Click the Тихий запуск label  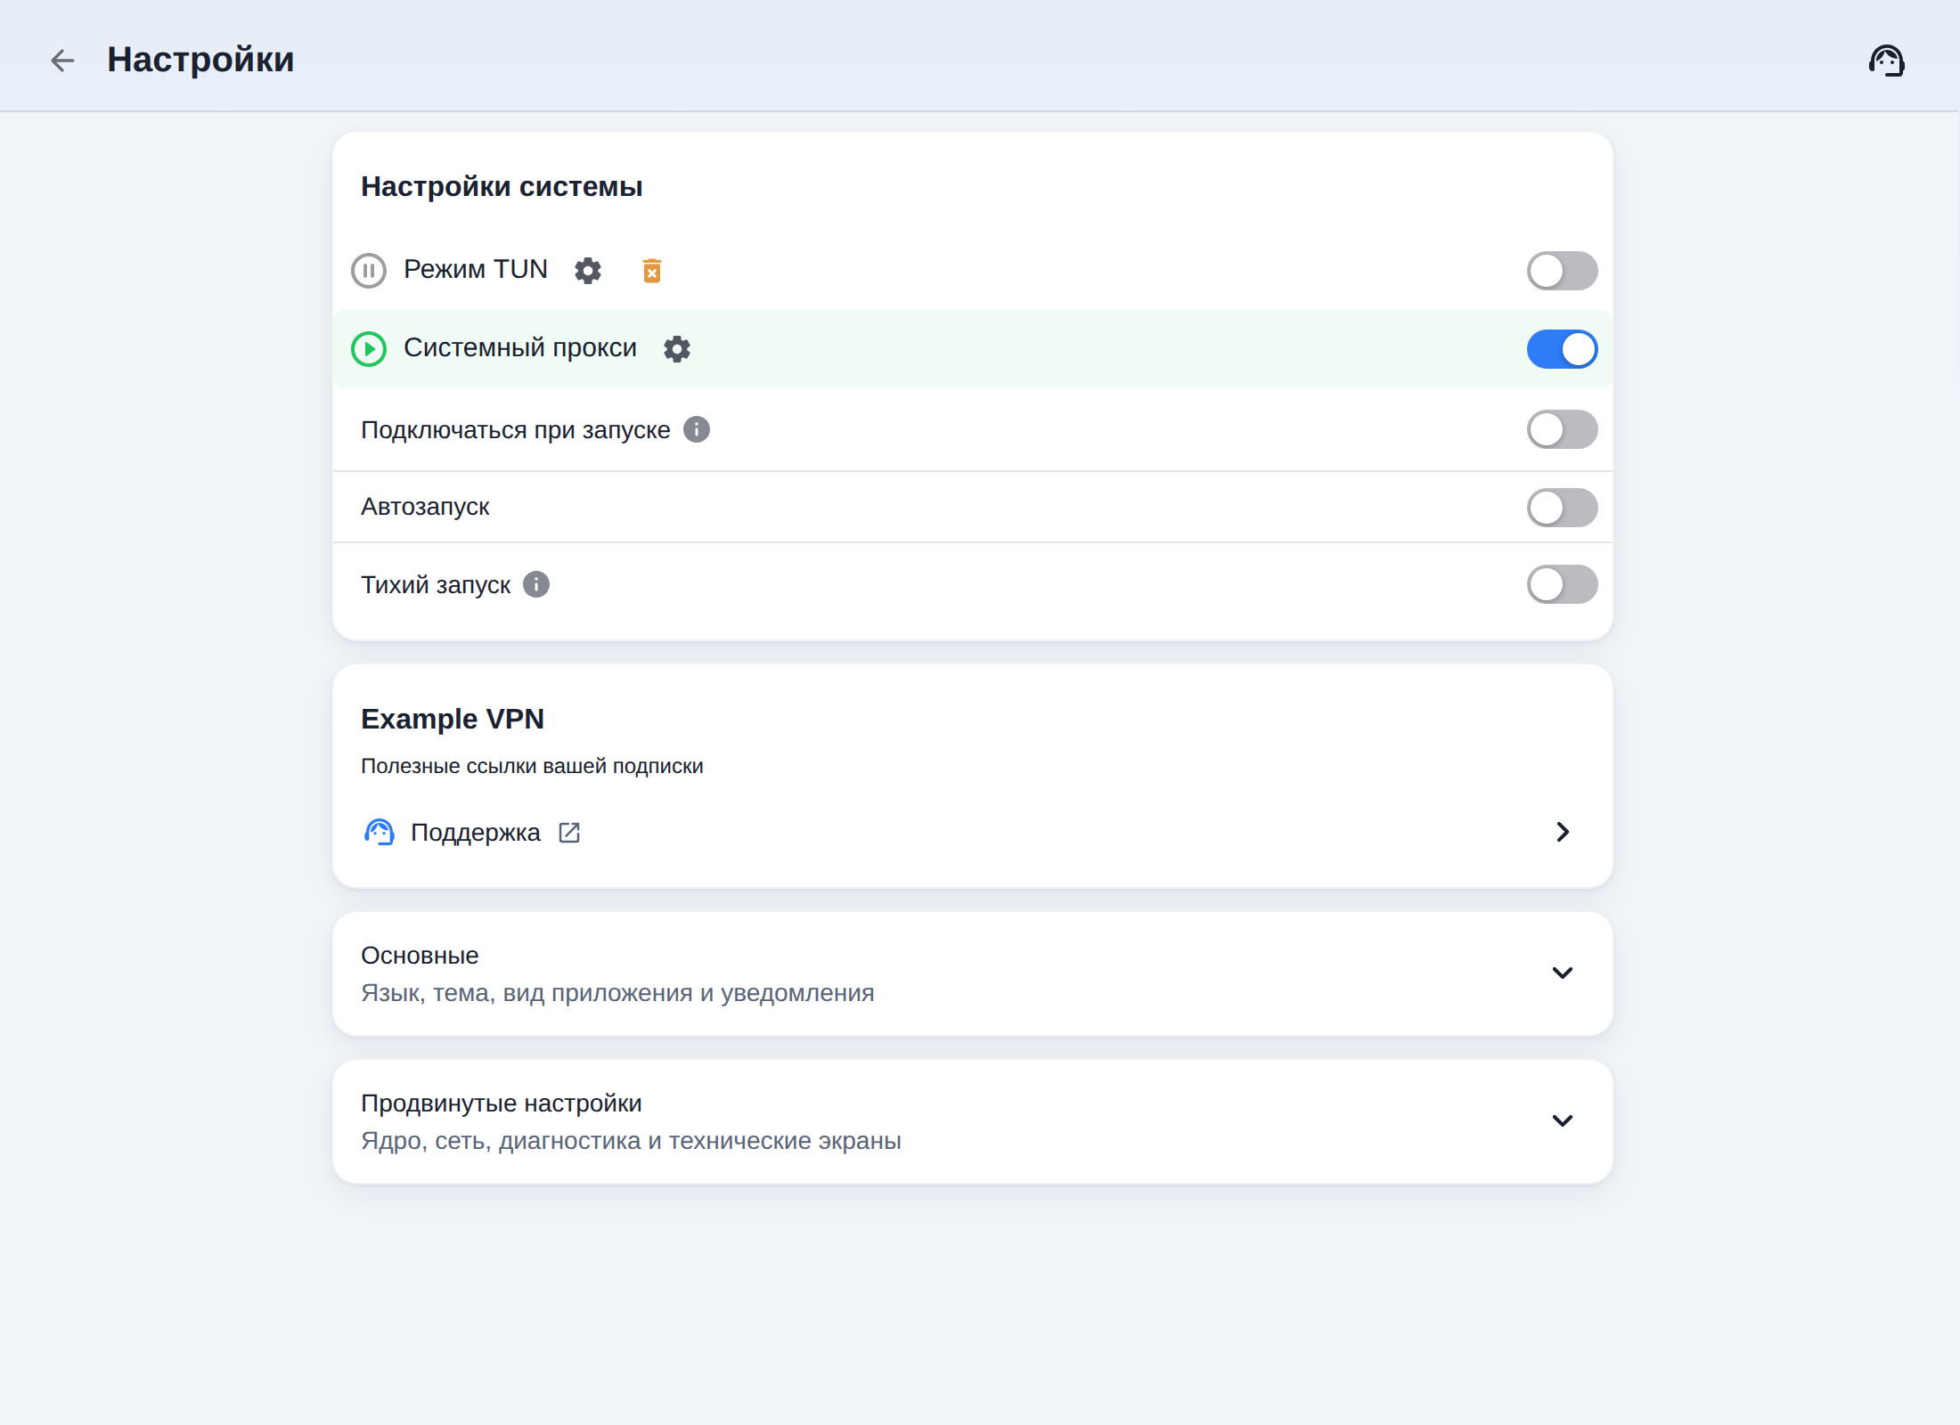click(x=436, y=585)
